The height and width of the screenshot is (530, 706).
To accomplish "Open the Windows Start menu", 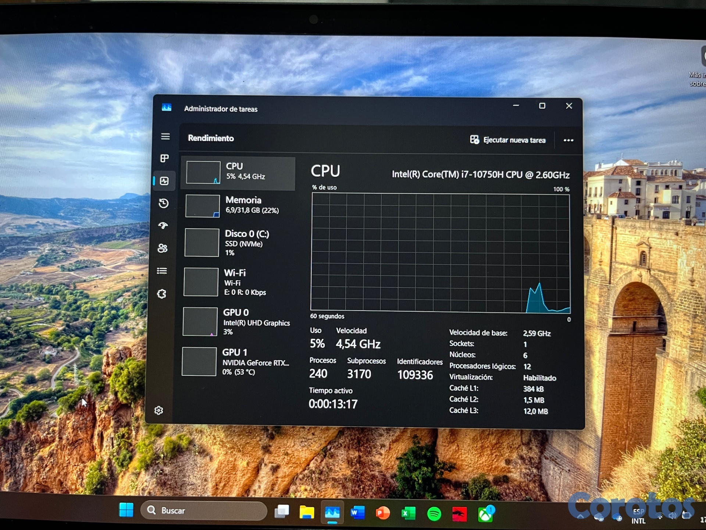I will 126,510.
